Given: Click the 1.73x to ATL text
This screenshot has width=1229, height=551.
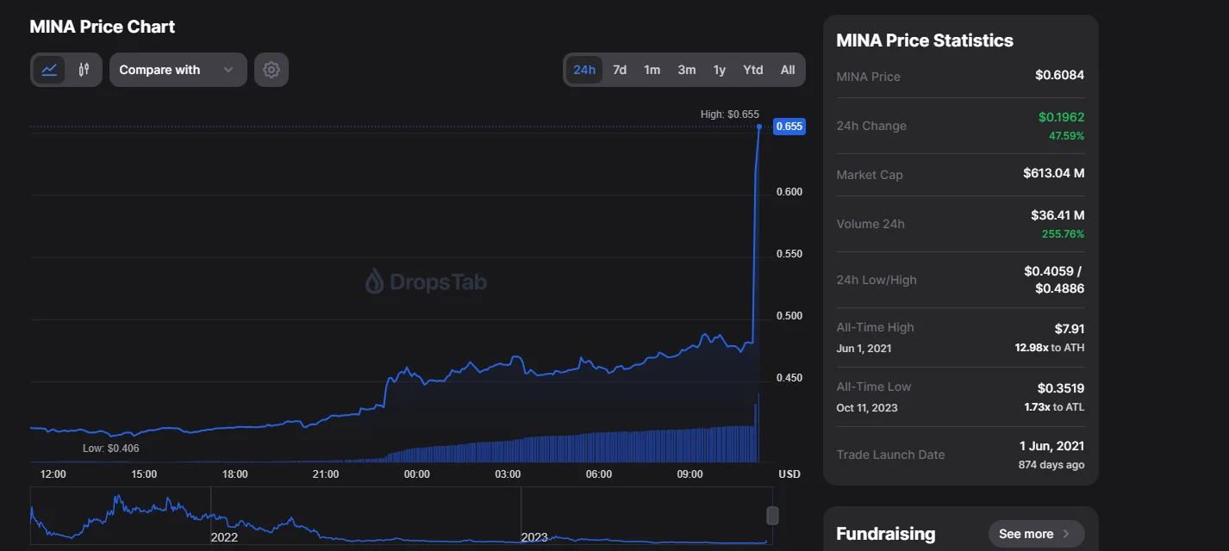Looking at the screenshot, I should [x=1052, y=407].
